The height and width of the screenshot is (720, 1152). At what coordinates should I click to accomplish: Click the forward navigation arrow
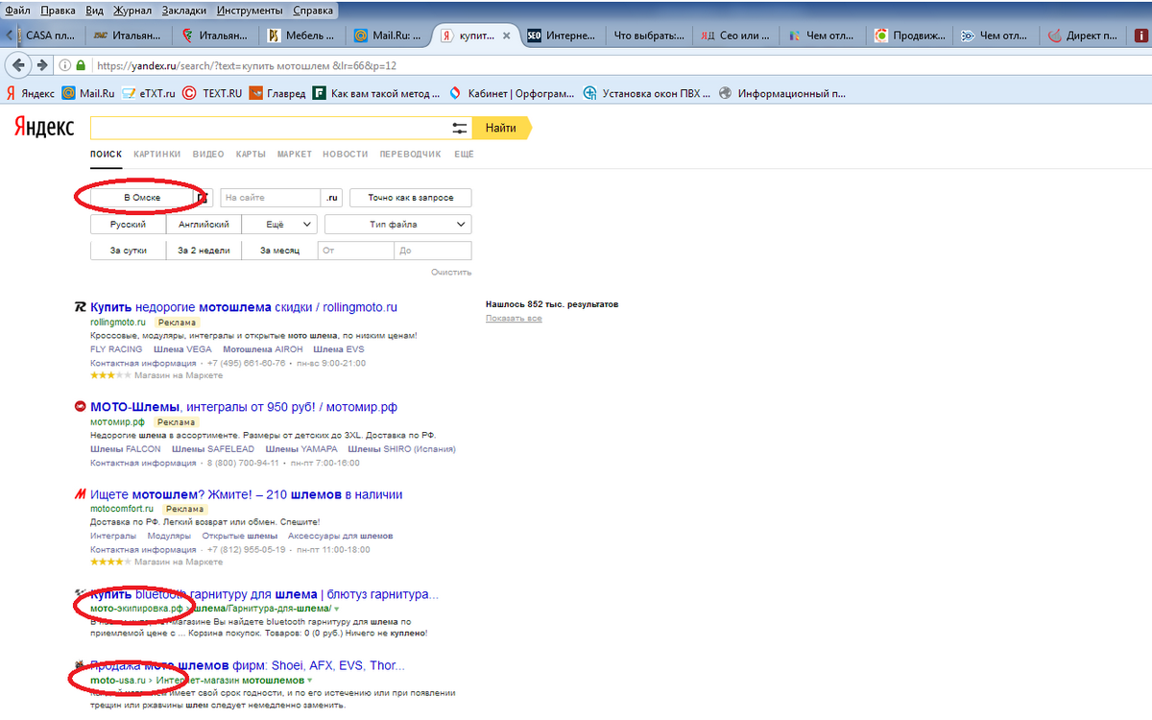coord(42,65)
